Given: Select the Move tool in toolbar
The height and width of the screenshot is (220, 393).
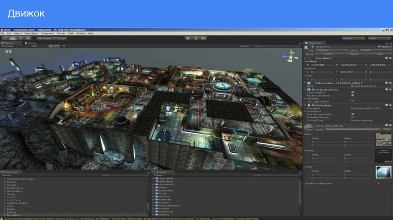Looking at the screenshot, I should tap(13, 38).
